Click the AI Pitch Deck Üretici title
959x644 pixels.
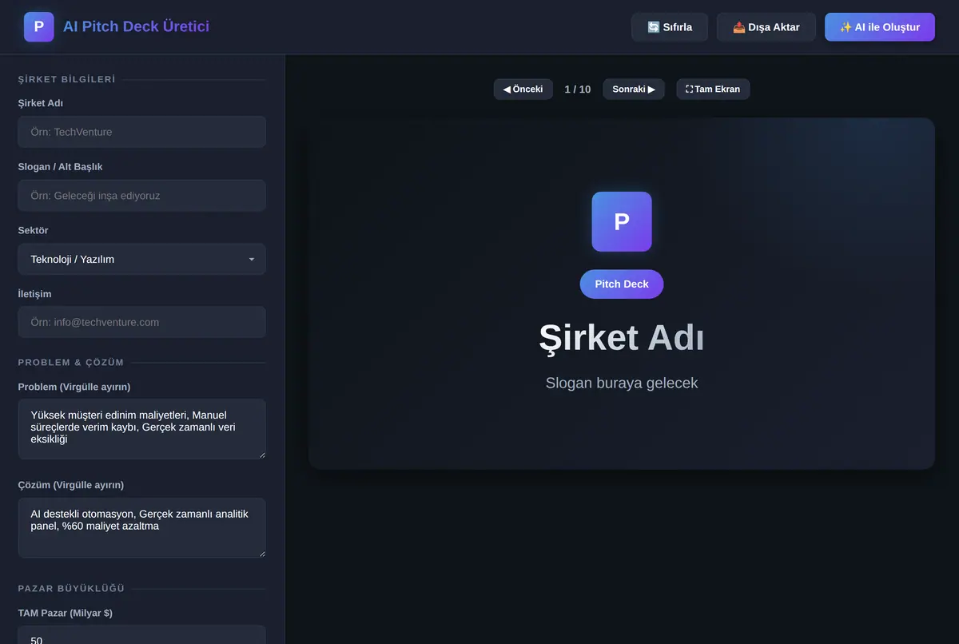click(x=137, y=26)
